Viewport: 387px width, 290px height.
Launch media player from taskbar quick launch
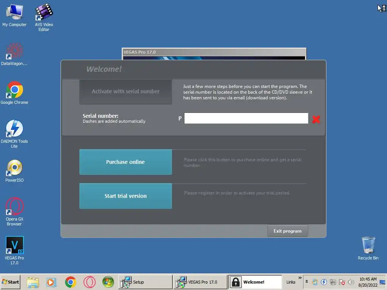[51, 282]
